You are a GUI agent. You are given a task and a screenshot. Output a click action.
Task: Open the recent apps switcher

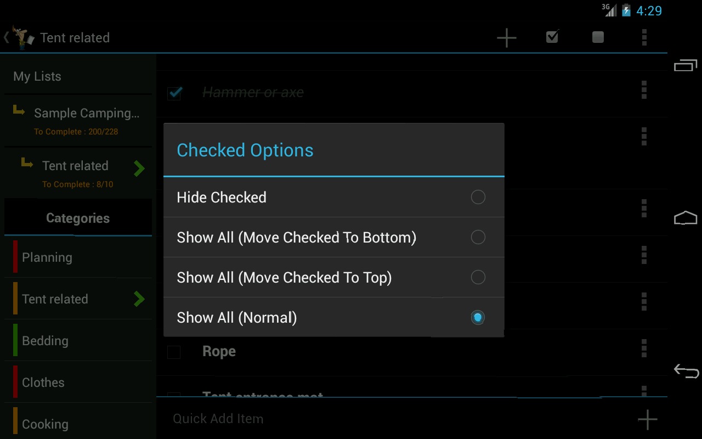(686, 65)
